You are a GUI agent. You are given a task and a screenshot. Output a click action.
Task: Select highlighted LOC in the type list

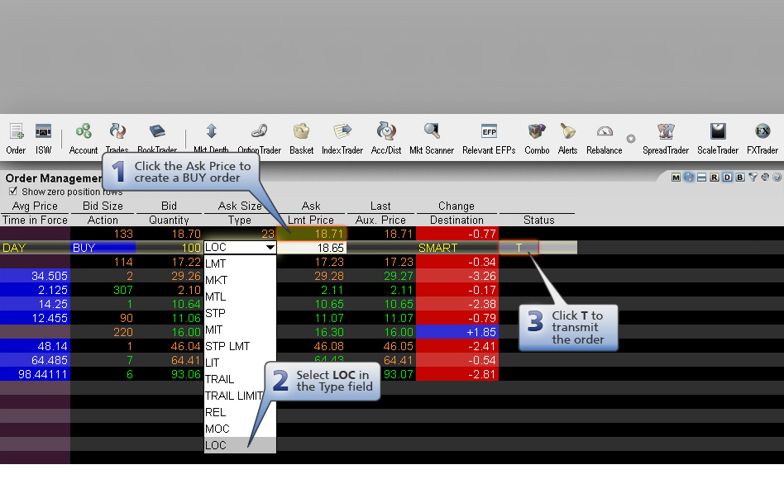point(240,445)
